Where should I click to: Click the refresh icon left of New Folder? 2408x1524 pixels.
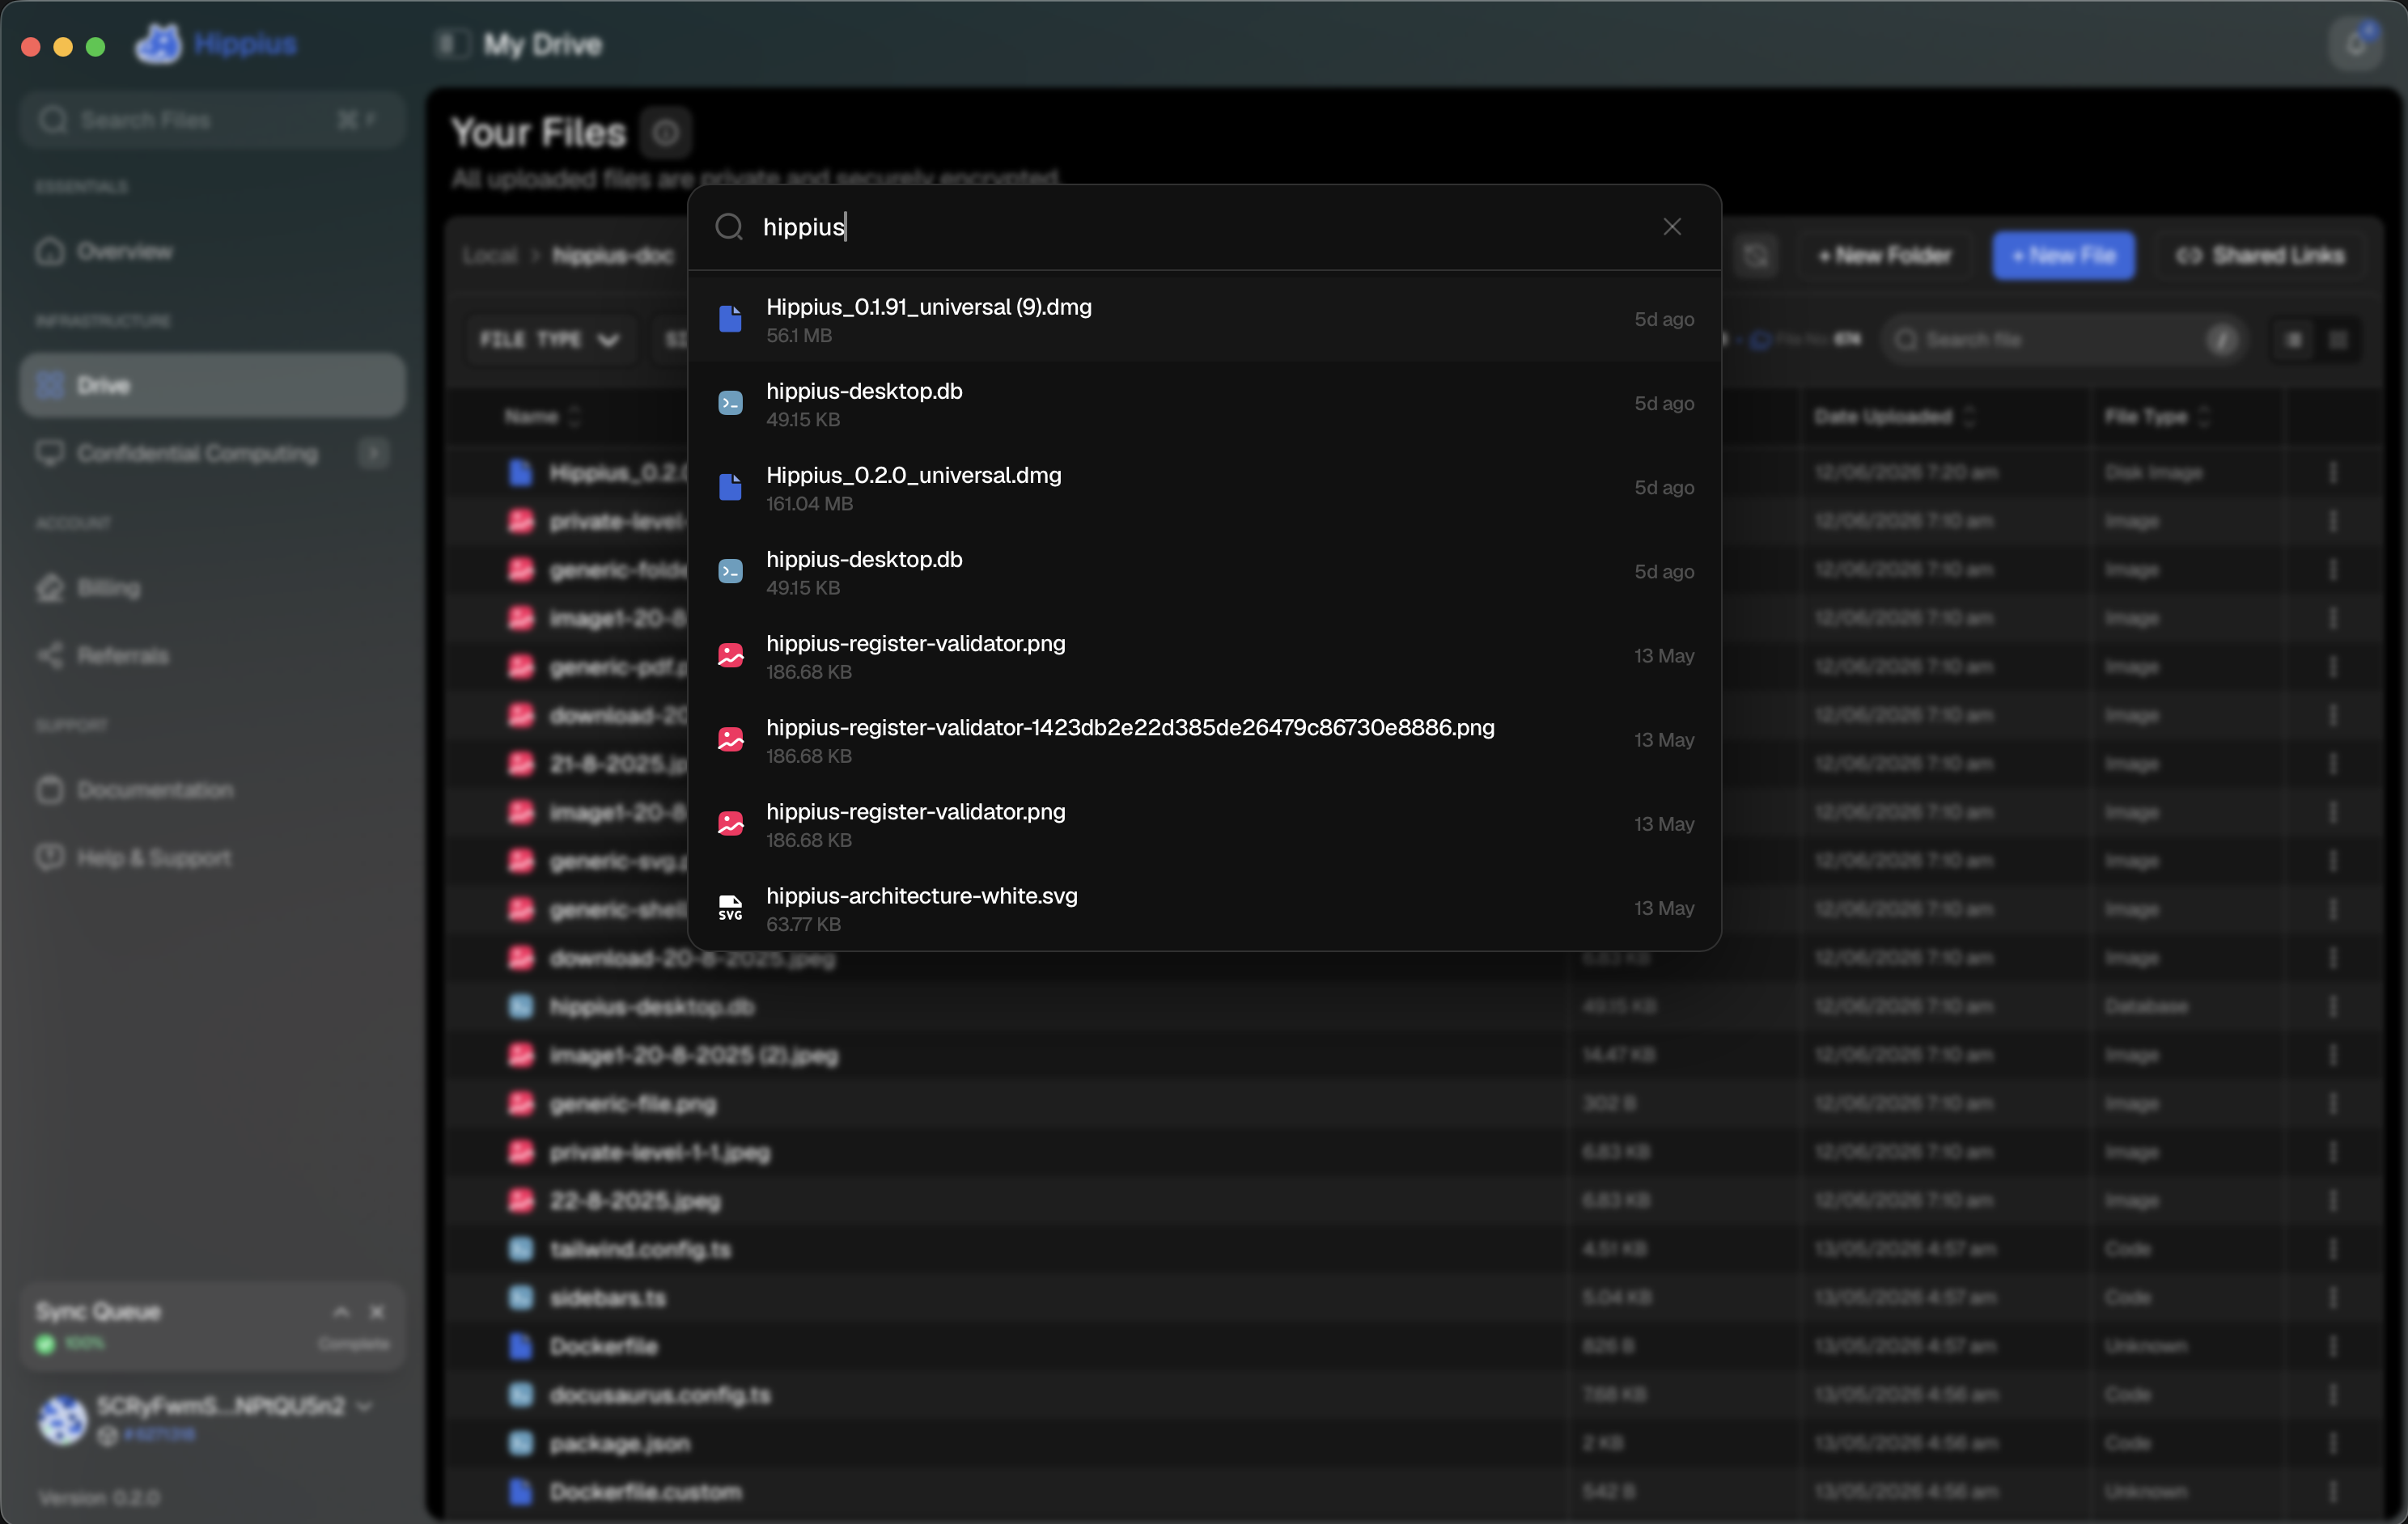click(x=1756, y=256)
